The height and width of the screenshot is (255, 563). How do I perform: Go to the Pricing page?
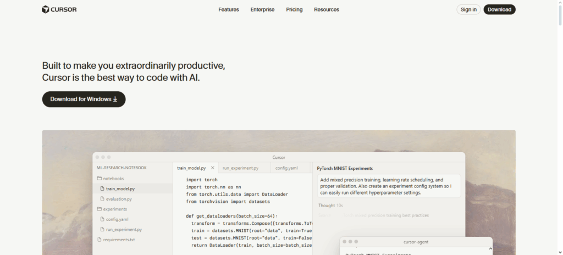point(294,9)
